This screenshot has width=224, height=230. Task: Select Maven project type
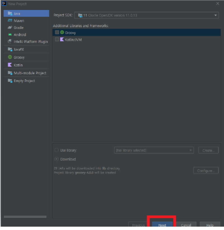(x=26, y=20)
